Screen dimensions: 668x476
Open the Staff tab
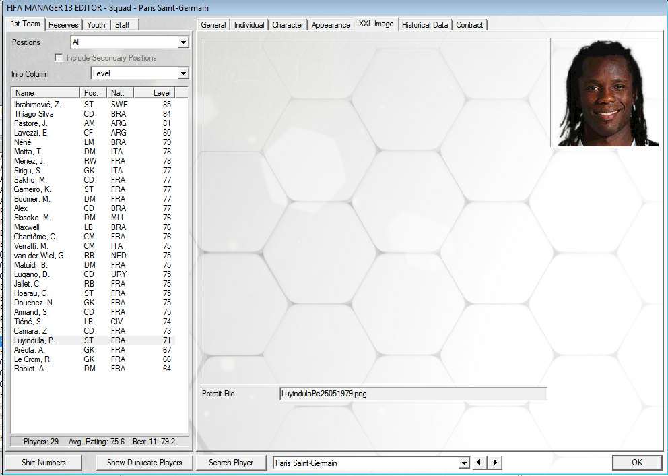point(123,25)
